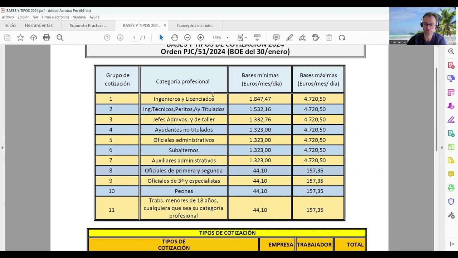Click the Peones category cell
The width and height of the screenshot is (458, 258).
click(184, 191)
